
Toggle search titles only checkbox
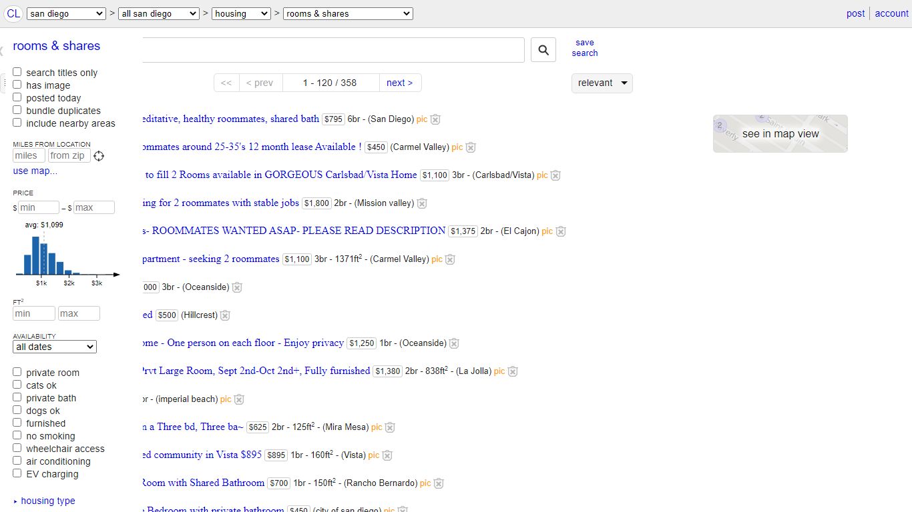click(x=17, y=72)
